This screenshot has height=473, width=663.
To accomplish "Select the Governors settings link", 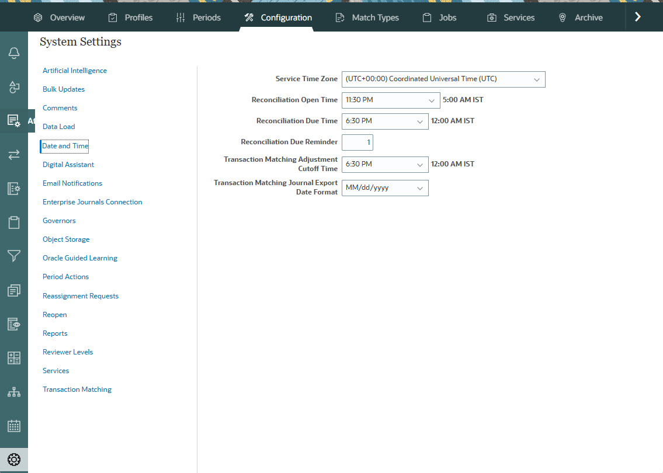I will [x=59, y=220].
